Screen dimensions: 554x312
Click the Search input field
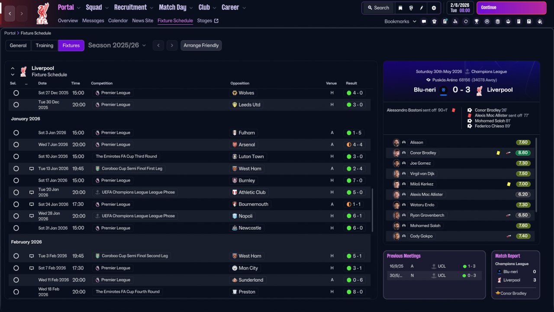[378, 8]
